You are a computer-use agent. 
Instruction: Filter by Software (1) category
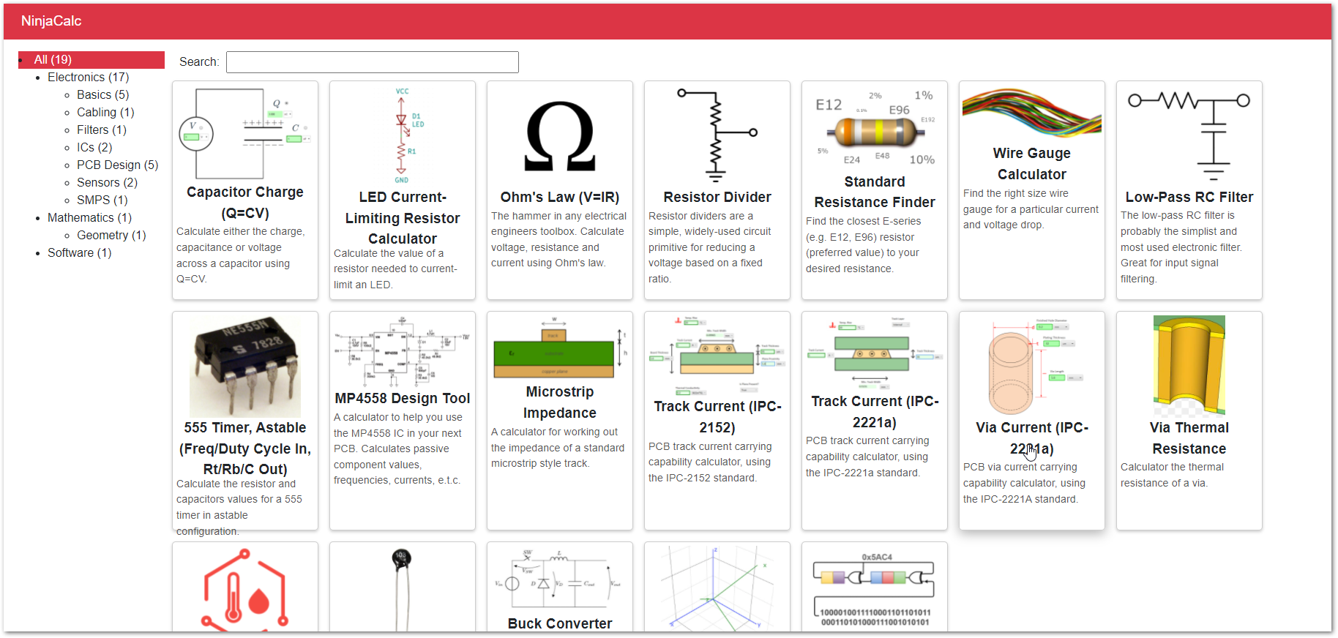click(79, 253)
